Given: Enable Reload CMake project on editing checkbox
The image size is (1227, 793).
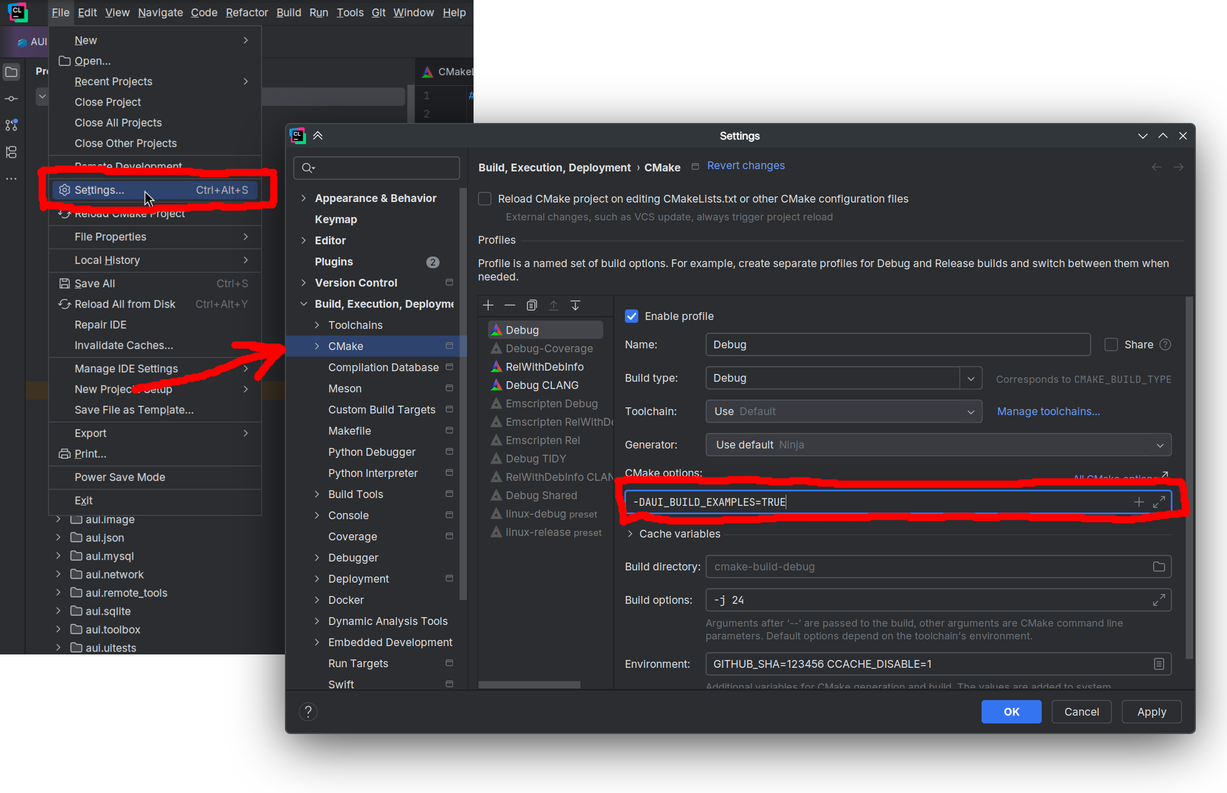Looking at the screenshot, I should point(485,199).
